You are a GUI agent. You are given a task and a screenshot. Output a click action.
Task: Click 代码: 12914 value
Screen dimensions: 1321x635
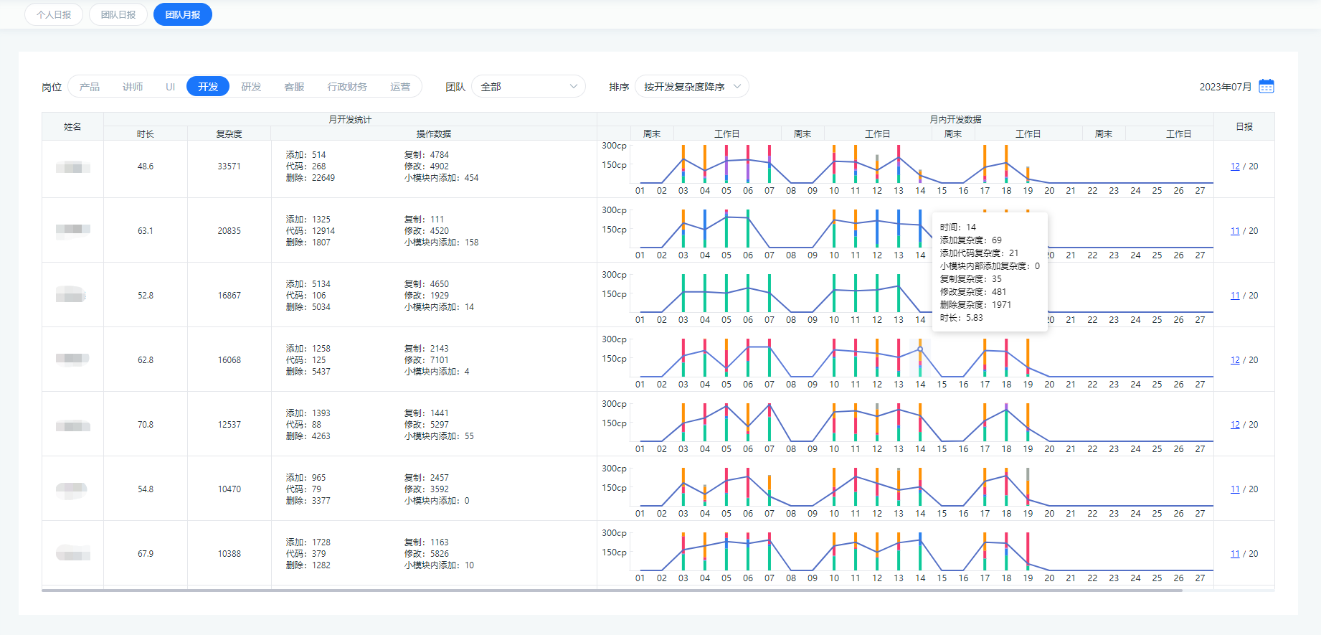click(311, 231)
